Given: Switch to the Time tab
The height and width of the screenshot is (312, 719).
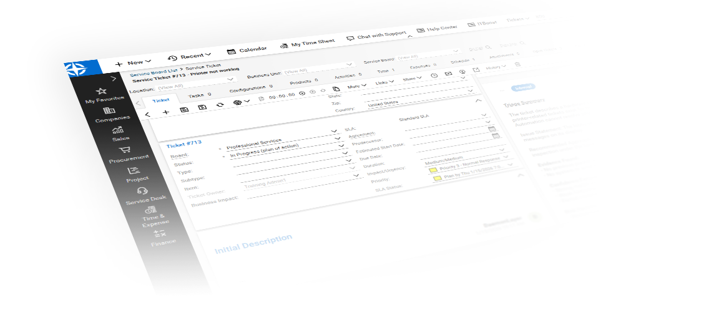Looking at the screenshot, I should tap(386, 72).
